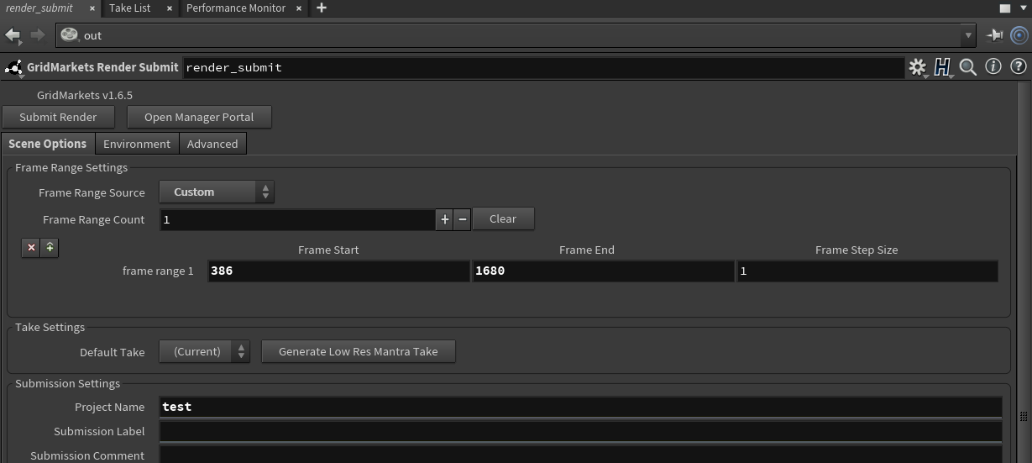Click Open Manager Portal button
This screenshot has height=463, width=1032.
point(199,117)
